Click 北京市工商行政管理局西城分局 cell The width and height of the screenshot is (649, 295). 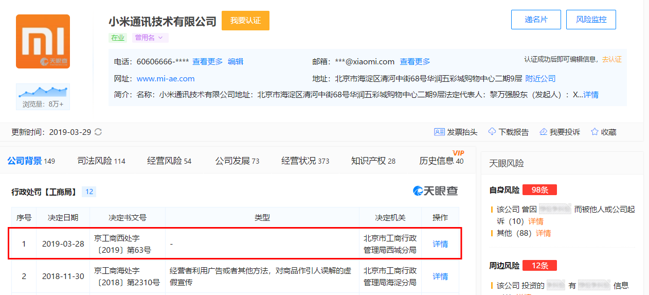[390, 244]
